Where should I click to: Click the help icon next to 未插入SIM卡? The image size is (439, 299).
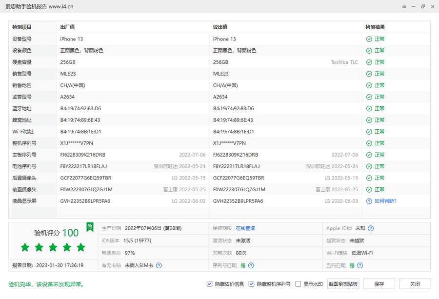(159, 265)
